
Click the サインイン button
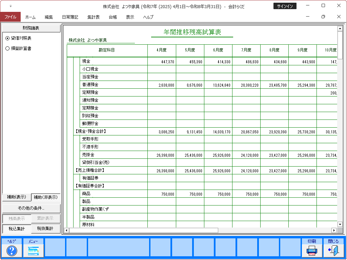[x=285, y=6]
